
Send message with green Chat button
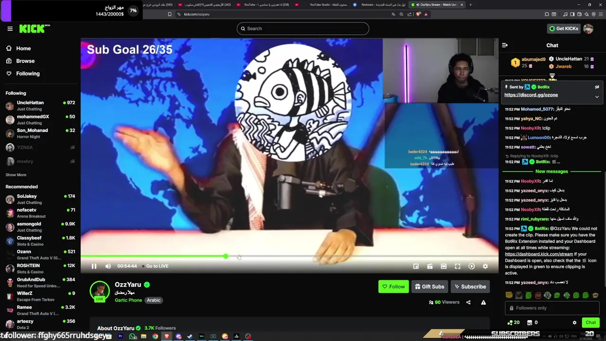590,323
